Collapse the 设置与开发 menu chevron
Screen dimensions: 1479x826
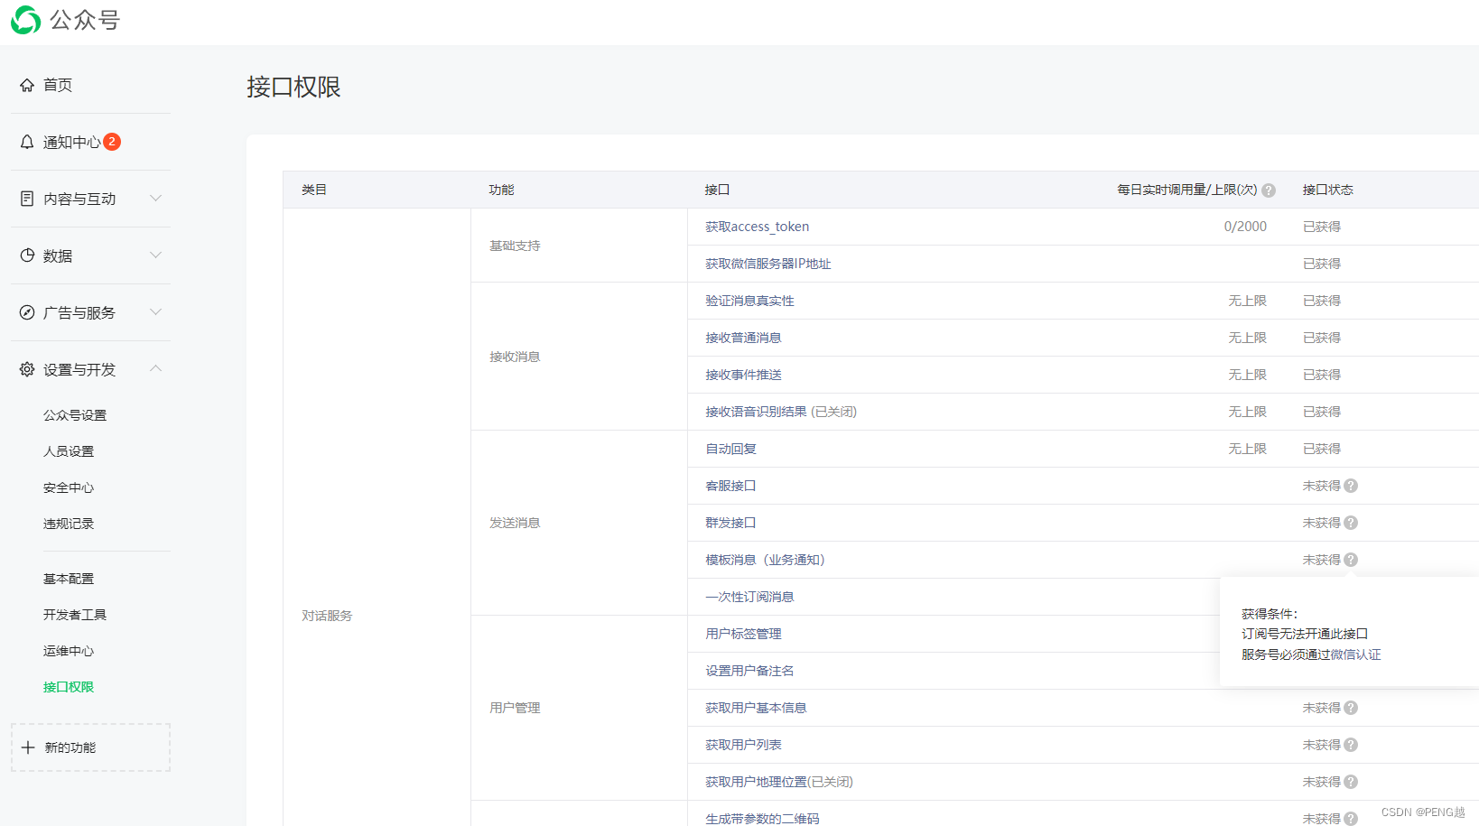click(x=155, y=368)
